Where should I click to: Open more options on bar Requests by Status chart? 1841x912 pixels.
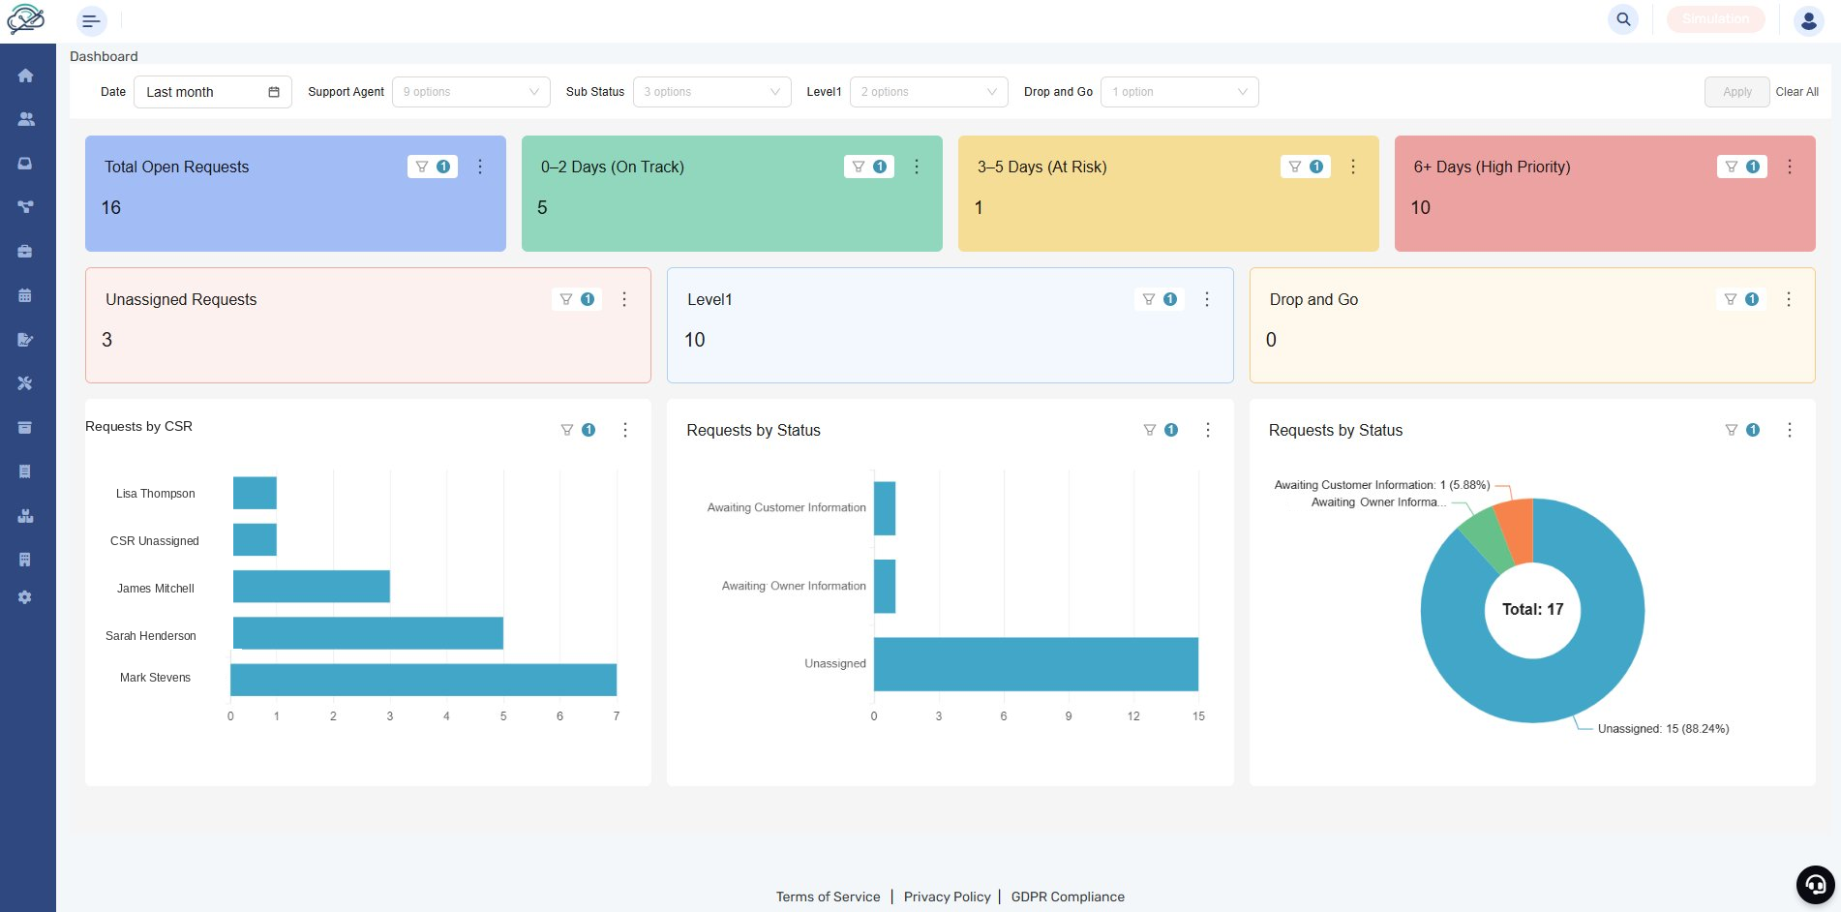(x=1208, y=430)
